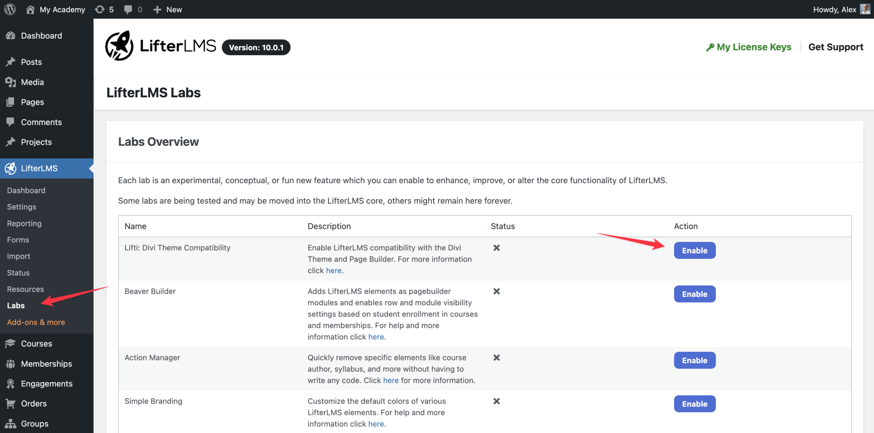Image resolution: width=874 pixels, height=433 pixels.
Task: Click 'Lifti: Divi Theme Compatibility' name cell
Action: 177,247
